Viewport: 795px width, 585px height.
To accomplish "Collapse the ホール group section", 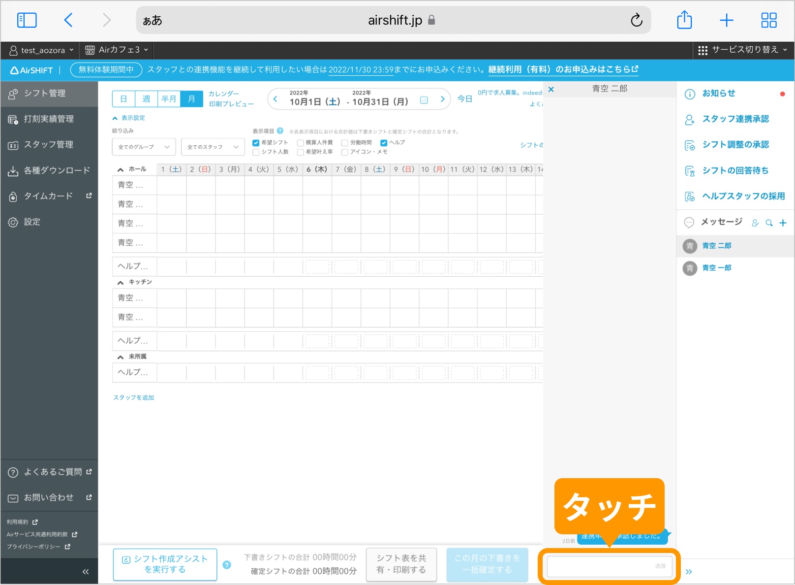I will pyautogui.click(x=120, y=169).
